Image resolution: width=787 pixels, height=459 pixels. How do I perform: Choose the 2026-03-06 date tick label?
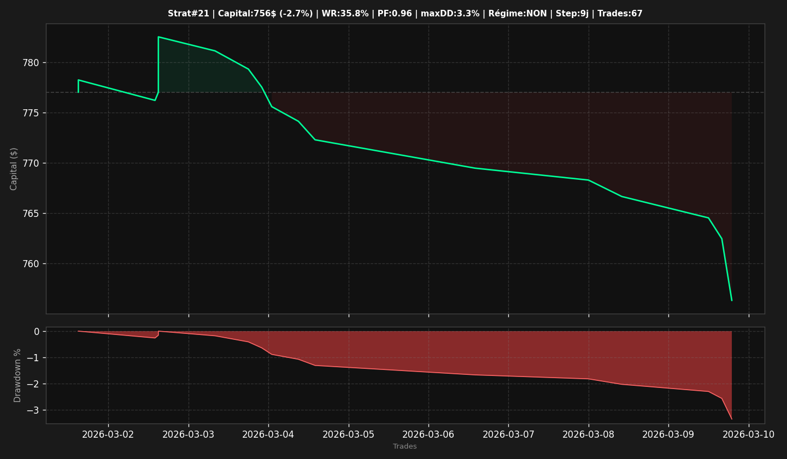[428, 434]
